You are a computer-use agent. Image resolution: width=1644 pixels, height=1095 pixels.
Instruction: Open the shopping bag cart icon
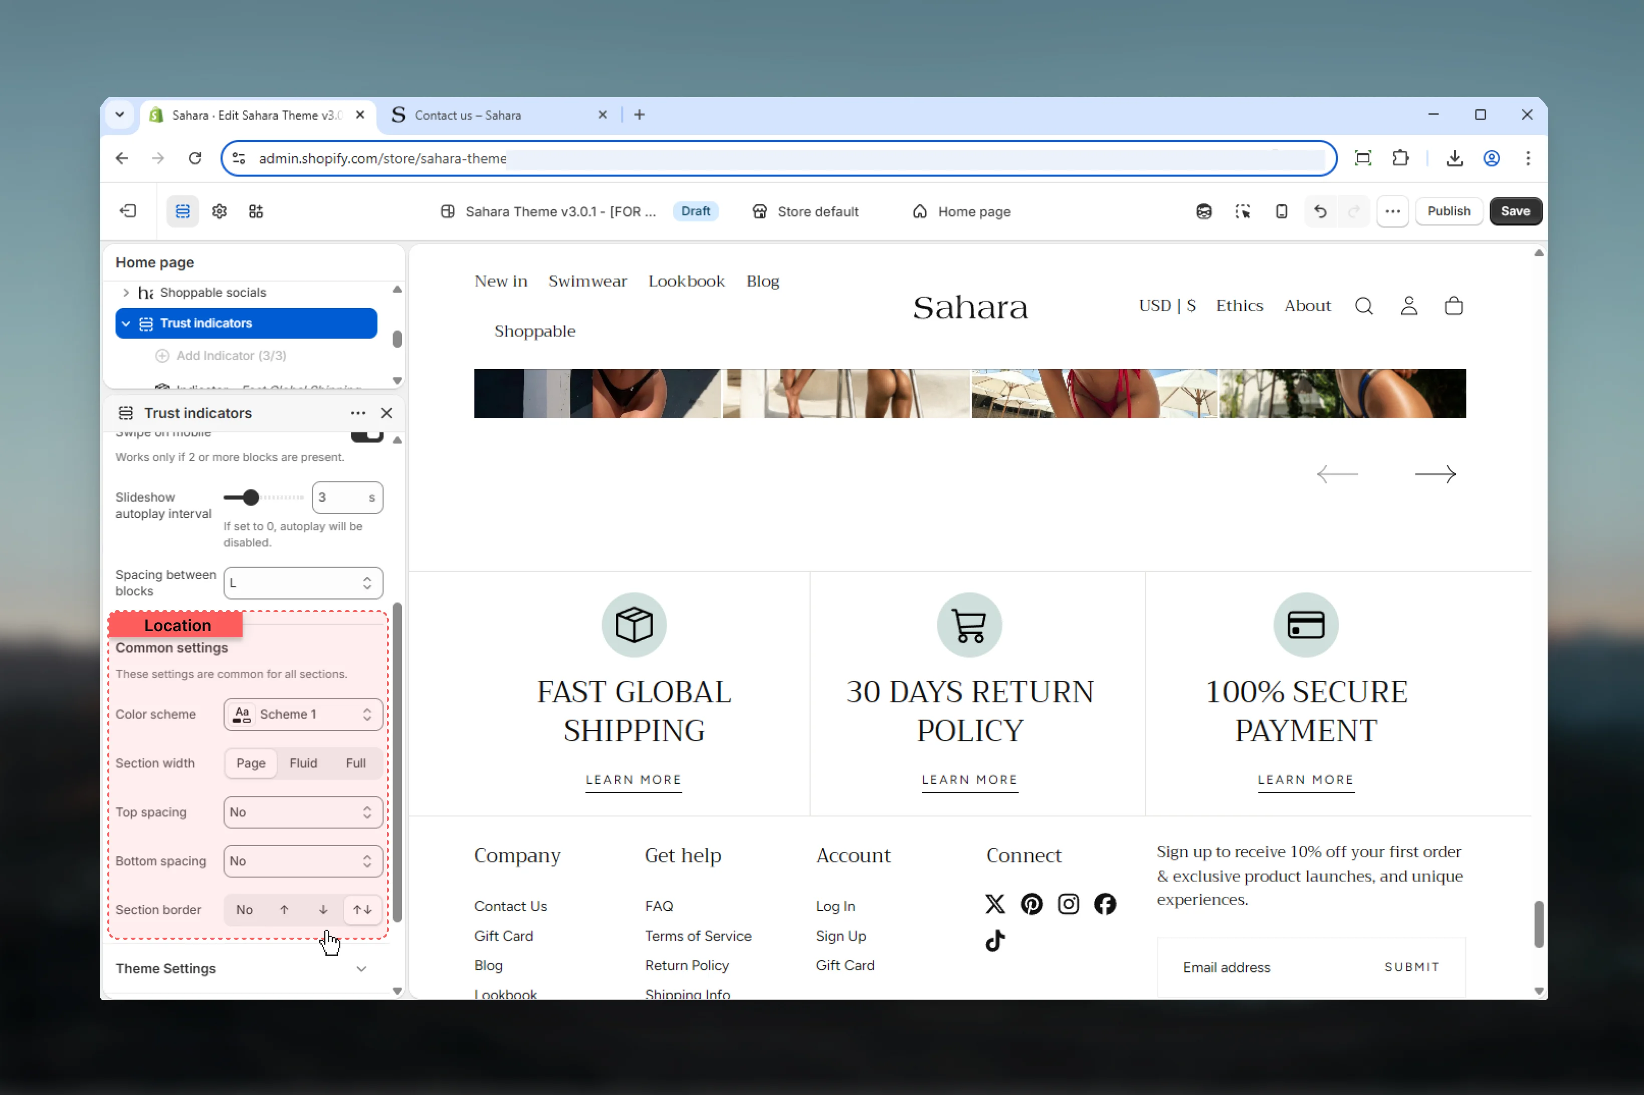click(x=1453, y=306)
